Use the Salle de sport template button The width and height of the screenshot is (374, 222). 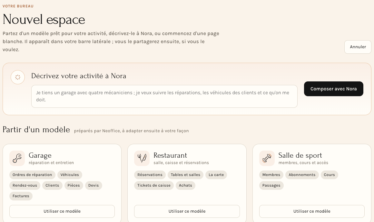(x=312, y=211)
